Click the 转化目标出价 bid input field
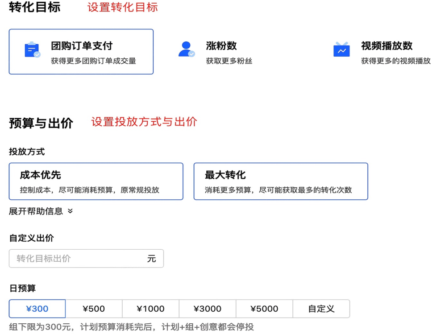The width and height of the screenshot is (437, 334). [86, 258]
